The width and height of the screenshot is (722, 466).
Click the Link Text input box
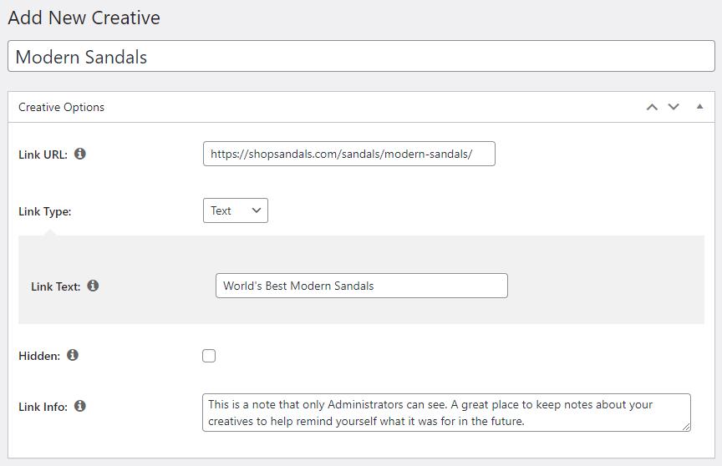tap(361, 286)
